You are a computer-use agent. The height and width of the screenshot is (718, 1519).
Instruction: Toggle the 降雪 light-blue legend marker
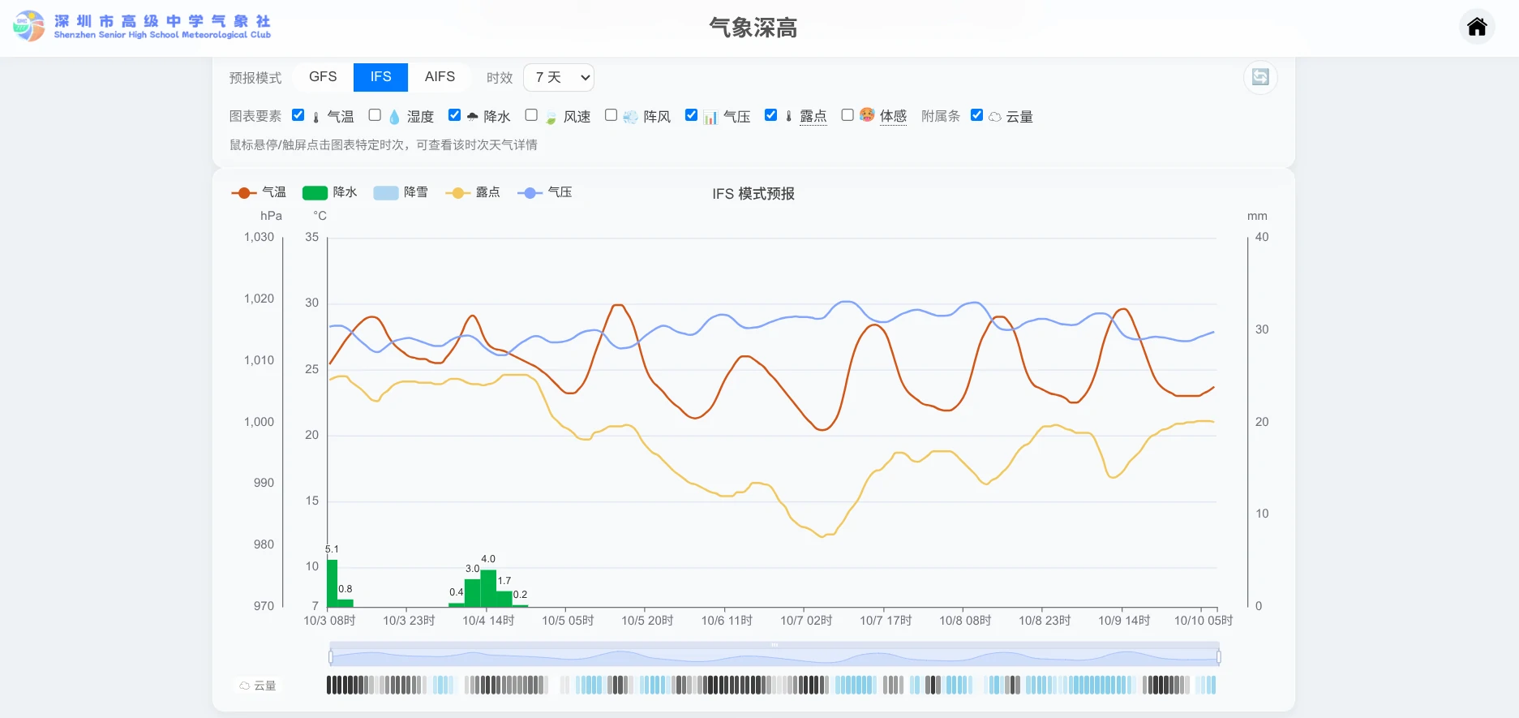tap(386, 193)
